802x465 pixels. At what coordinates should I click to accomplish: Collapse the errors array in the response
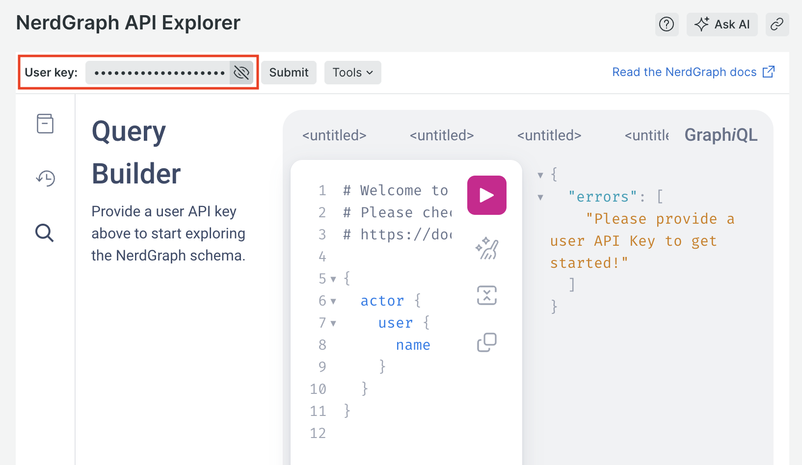click(540, 197)
